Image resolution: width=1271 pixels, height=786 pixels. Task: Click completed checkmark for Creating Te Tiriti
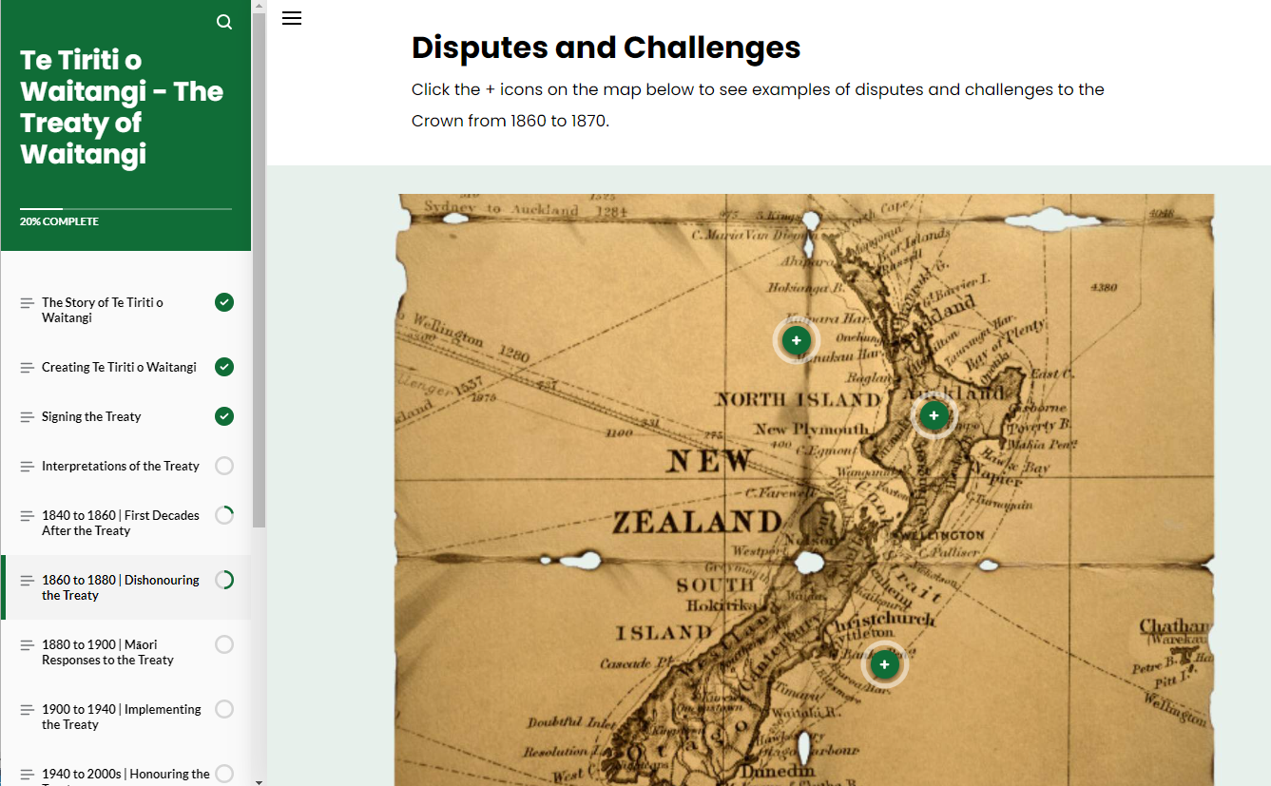[x=224, y=367]
